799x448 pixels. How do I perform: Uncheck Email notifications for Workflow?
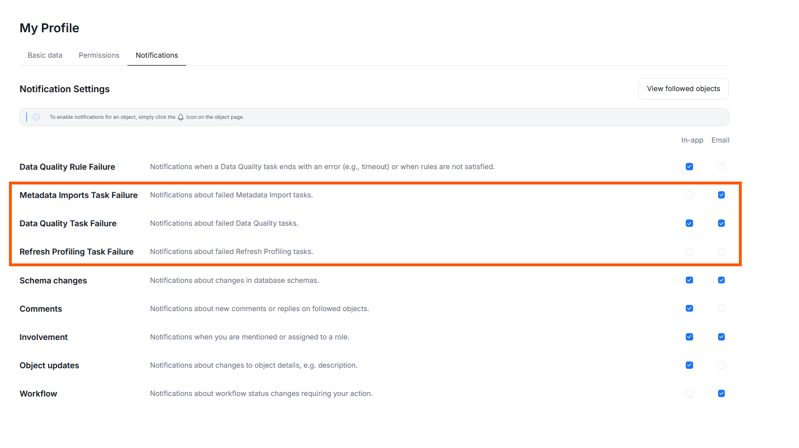tap(721, 393)
